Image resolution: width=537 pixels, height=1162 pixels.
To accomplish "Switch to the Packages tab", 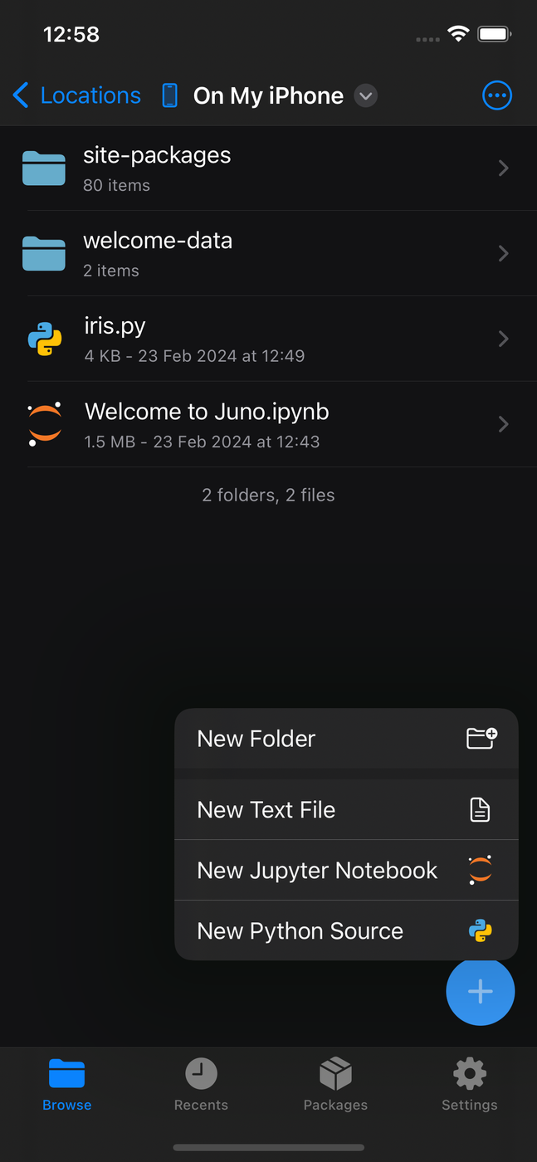I will [x=335, y=1085].
